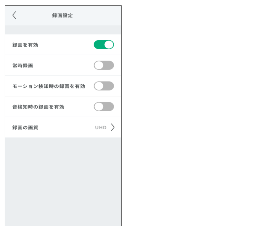272x233 pixels.
Task: Tap the back arrow in the header
Action: [x=14, y=15]
